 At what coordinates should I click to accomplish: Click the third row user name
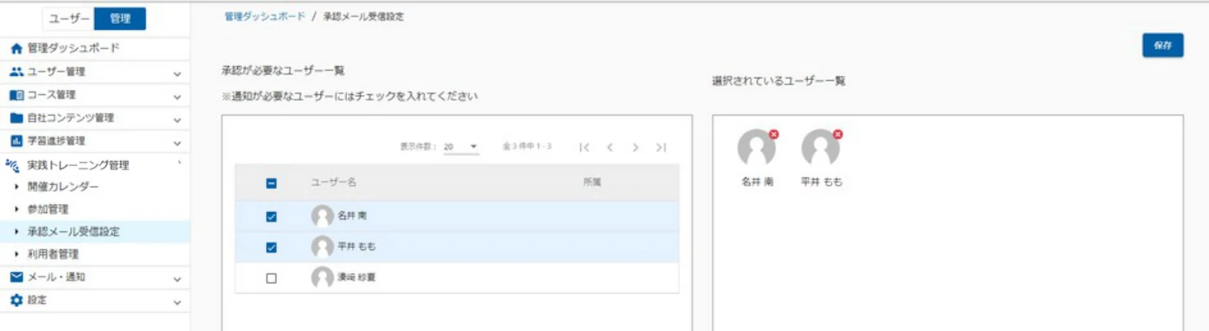pos(357,277)
